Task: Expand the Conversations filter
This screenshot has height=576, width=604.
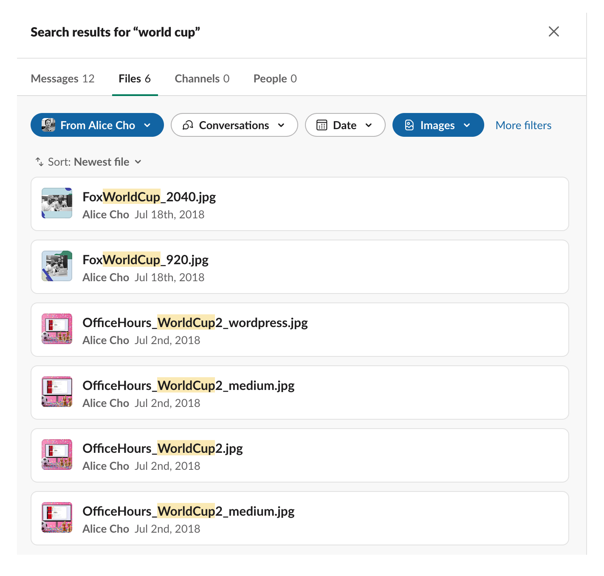Action: 234,125
